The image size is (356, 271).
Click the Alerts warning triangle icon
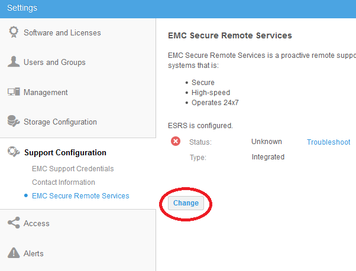tap(14, 253)
